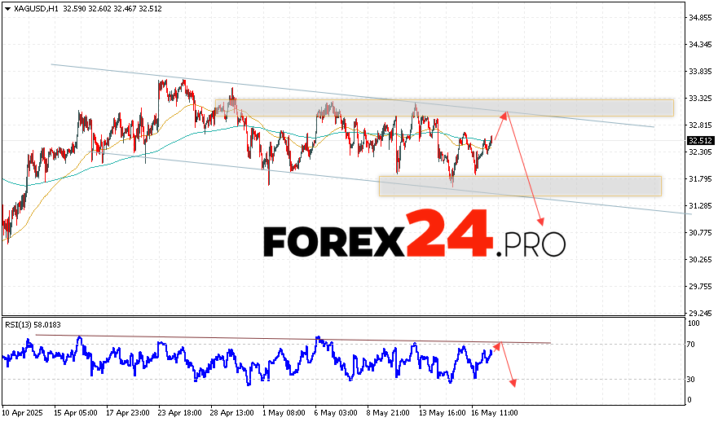
Task: Click the red downward arrowhead near 30.775
Action: pos(540,222)
